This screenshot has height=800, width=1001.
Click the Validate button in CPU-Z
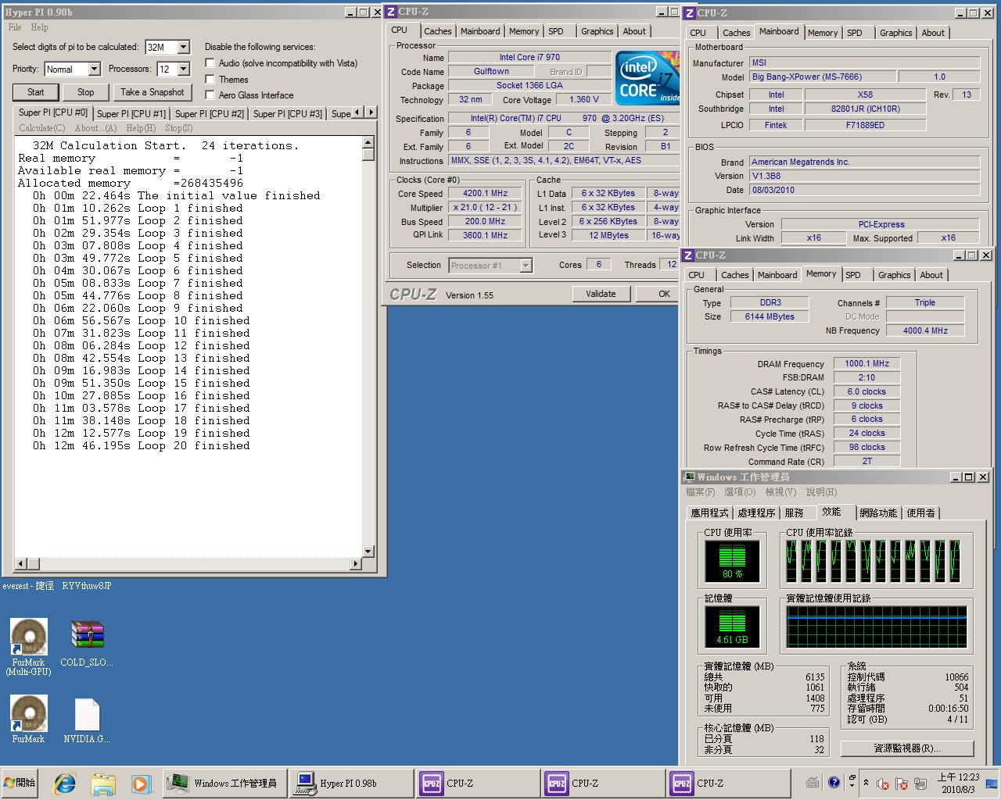coord(601,295)
